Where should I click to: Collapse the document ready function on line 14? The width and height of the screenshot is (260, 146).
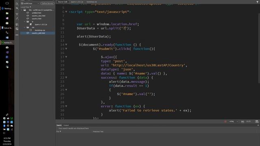pyautogui.click(x=66, y=45)
